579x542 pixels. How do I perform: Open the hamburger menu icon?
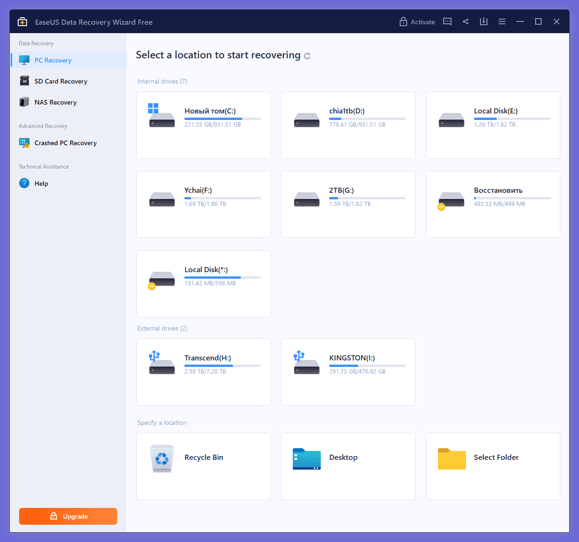tap(502, 21)
